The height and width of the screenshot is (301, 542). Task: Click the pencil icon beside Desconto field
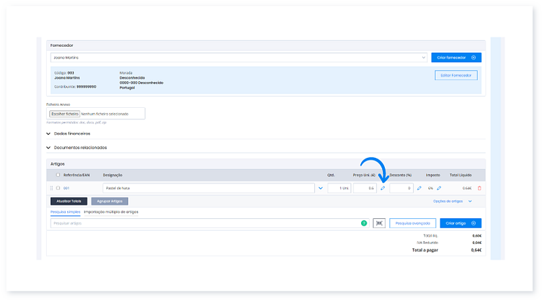419,188
